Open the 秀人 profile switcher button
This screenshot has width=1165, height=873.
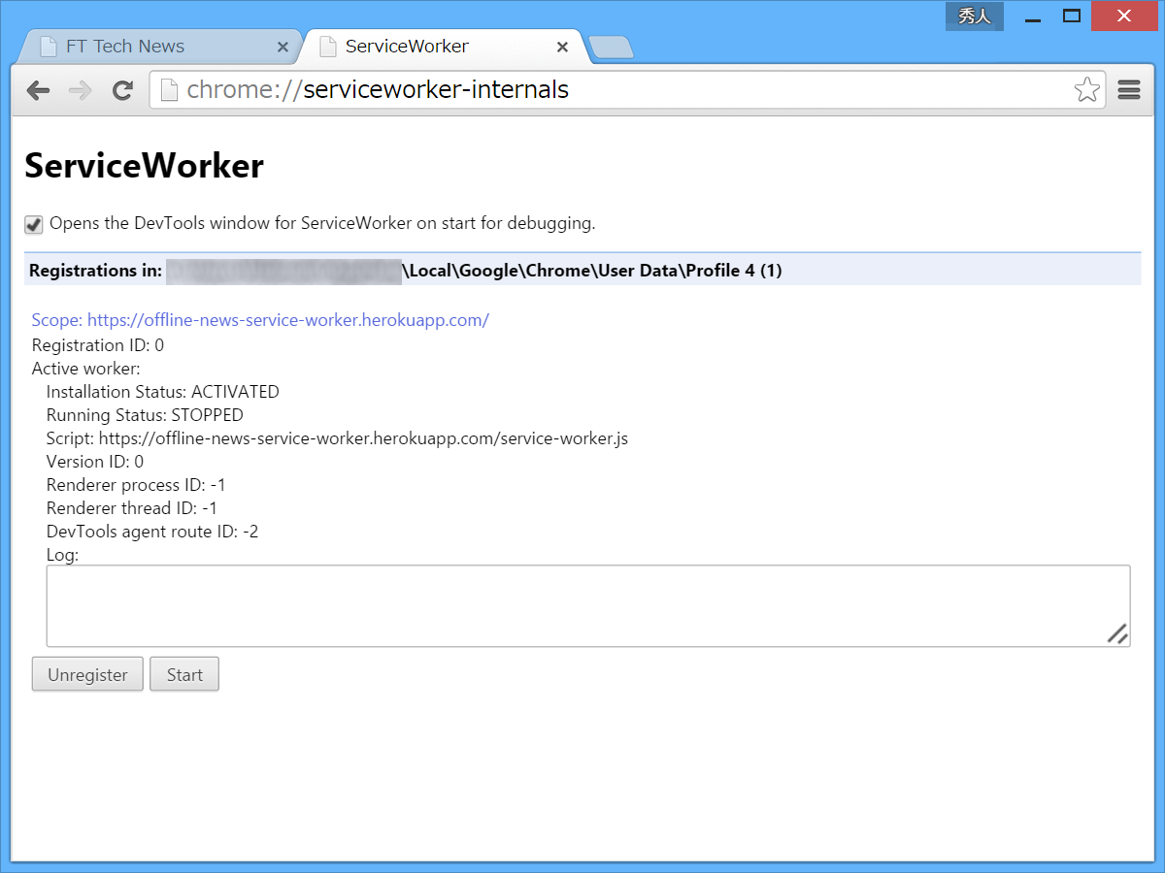click(x=974, y=16)
